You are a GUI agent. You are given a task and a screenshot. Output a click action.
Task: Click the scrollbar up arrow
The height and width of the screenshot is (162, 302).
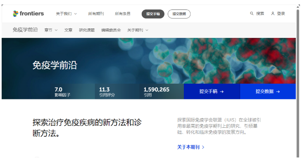tap(298, 7)
